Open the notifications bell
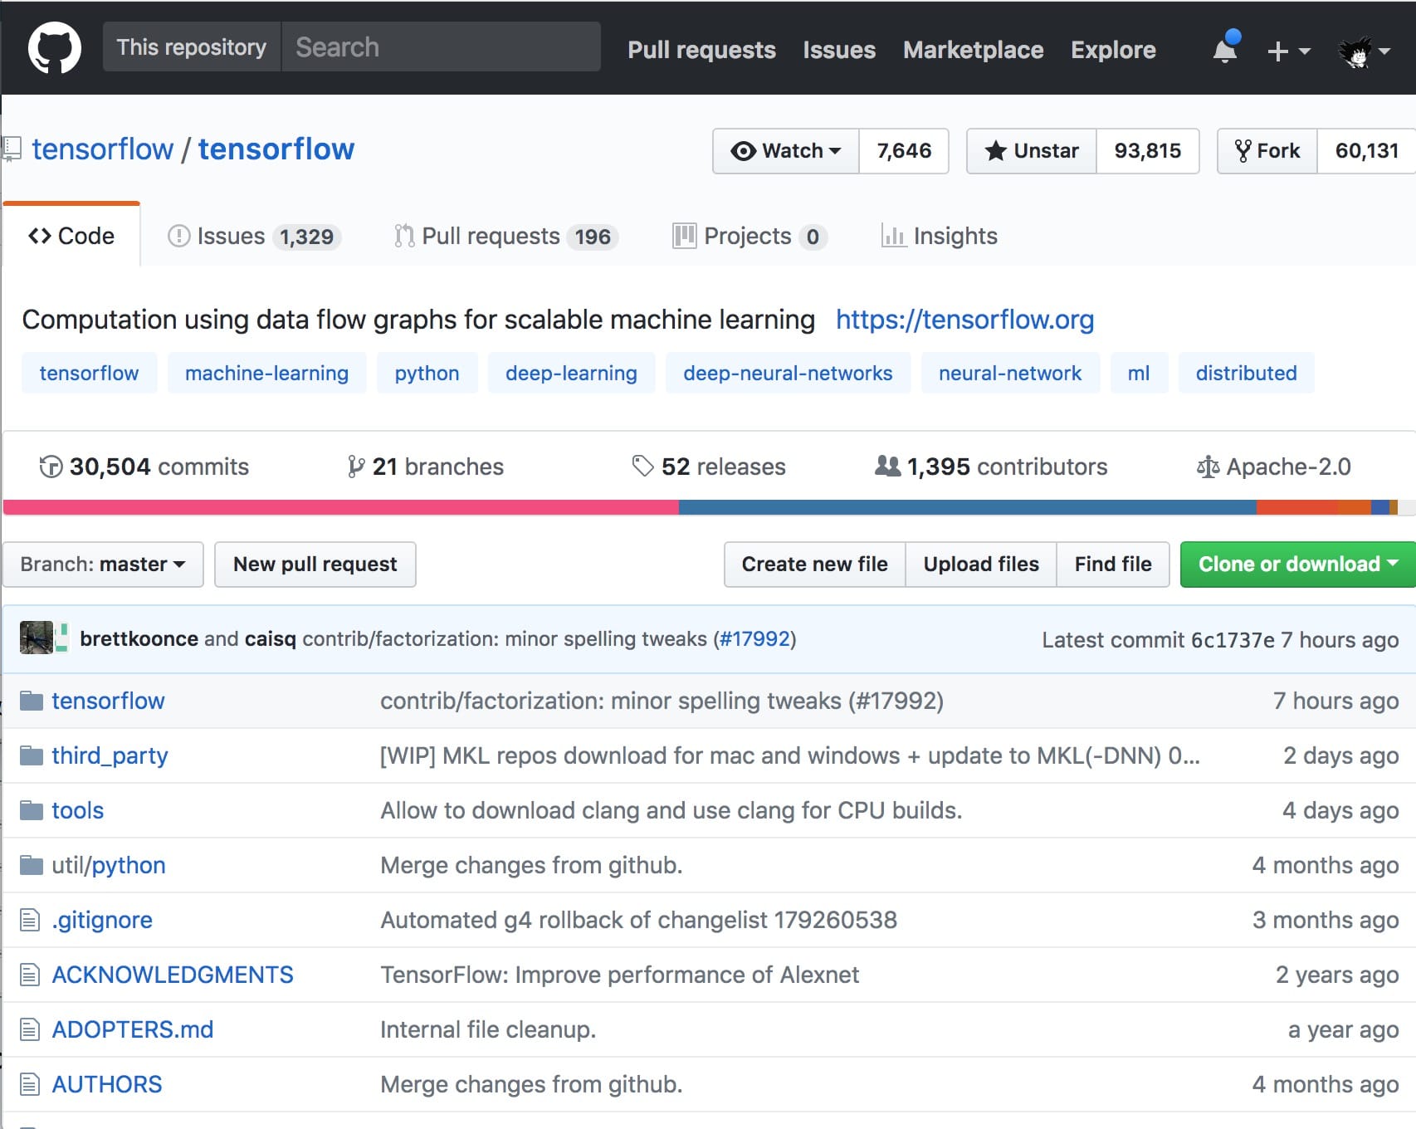This screenshot has width=1416, height=1129. tap(1225, 48)
